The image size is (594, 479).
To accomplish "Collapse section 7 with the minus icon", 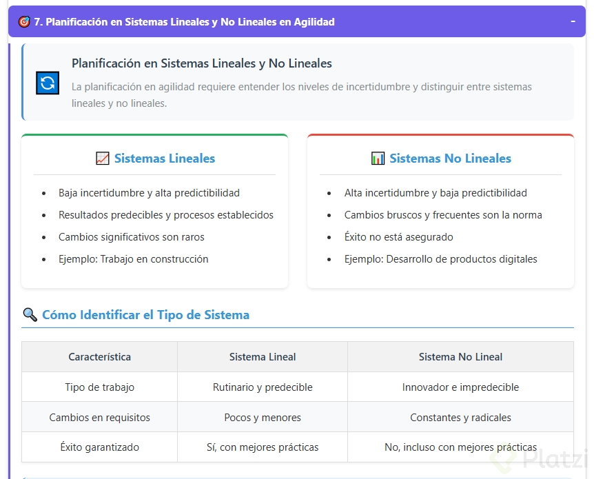I will [573, 21].
